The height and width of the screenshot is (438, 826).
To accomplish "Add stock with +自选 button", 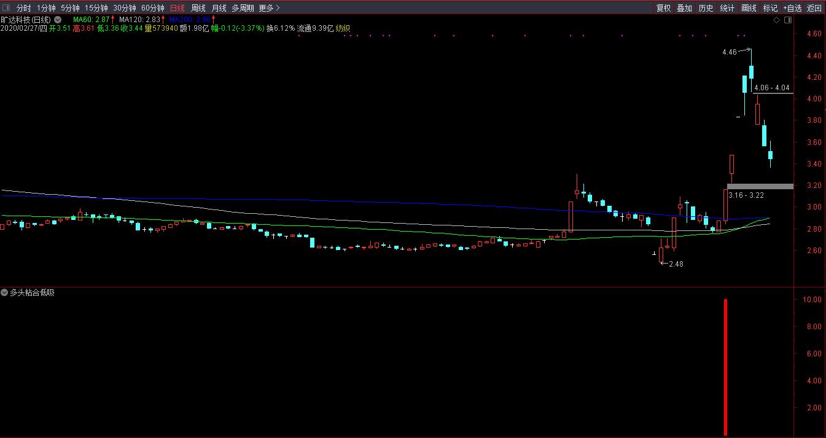I will [792, 8].
